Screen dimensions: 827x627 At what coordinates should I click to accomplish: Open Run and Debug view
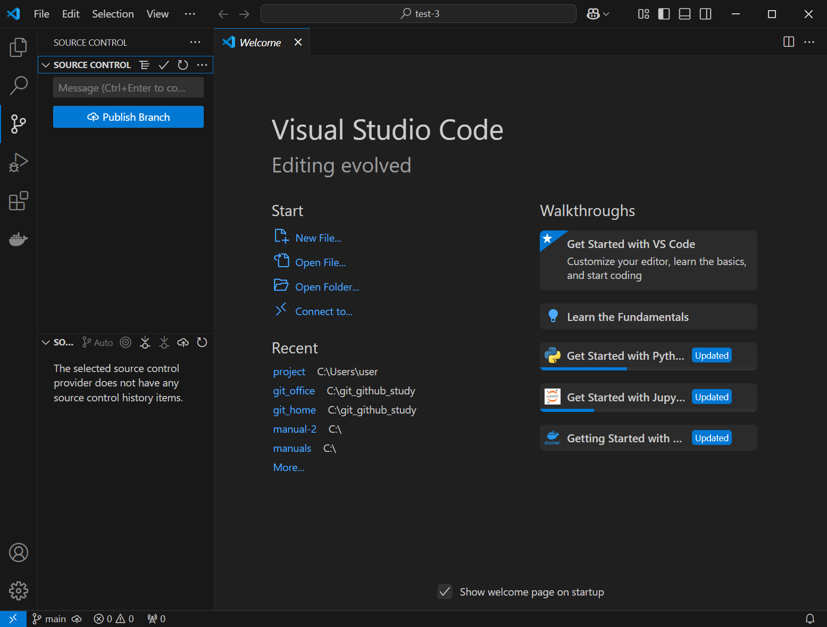pyautogui.click(x=18, y=162)
